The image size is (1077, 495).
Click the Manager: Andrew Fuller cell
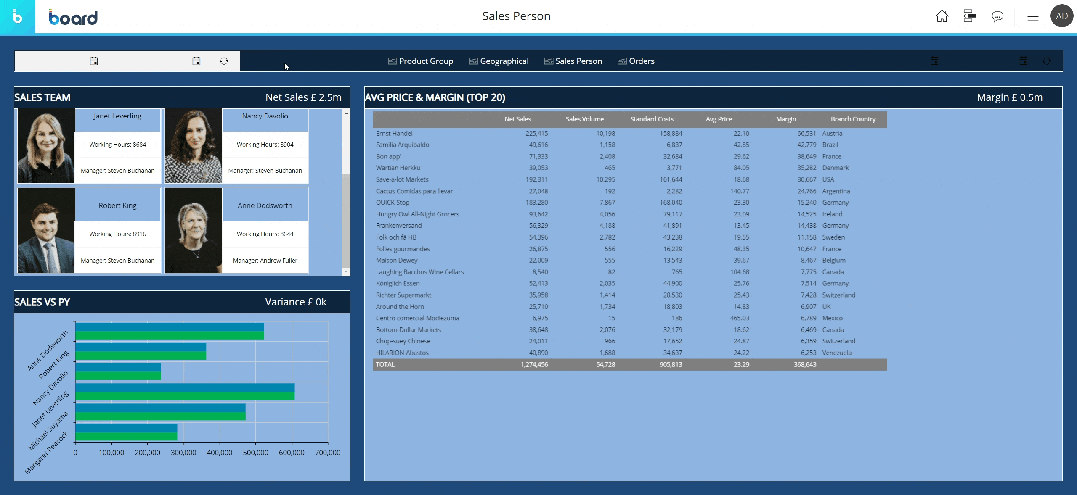[265, 261]
